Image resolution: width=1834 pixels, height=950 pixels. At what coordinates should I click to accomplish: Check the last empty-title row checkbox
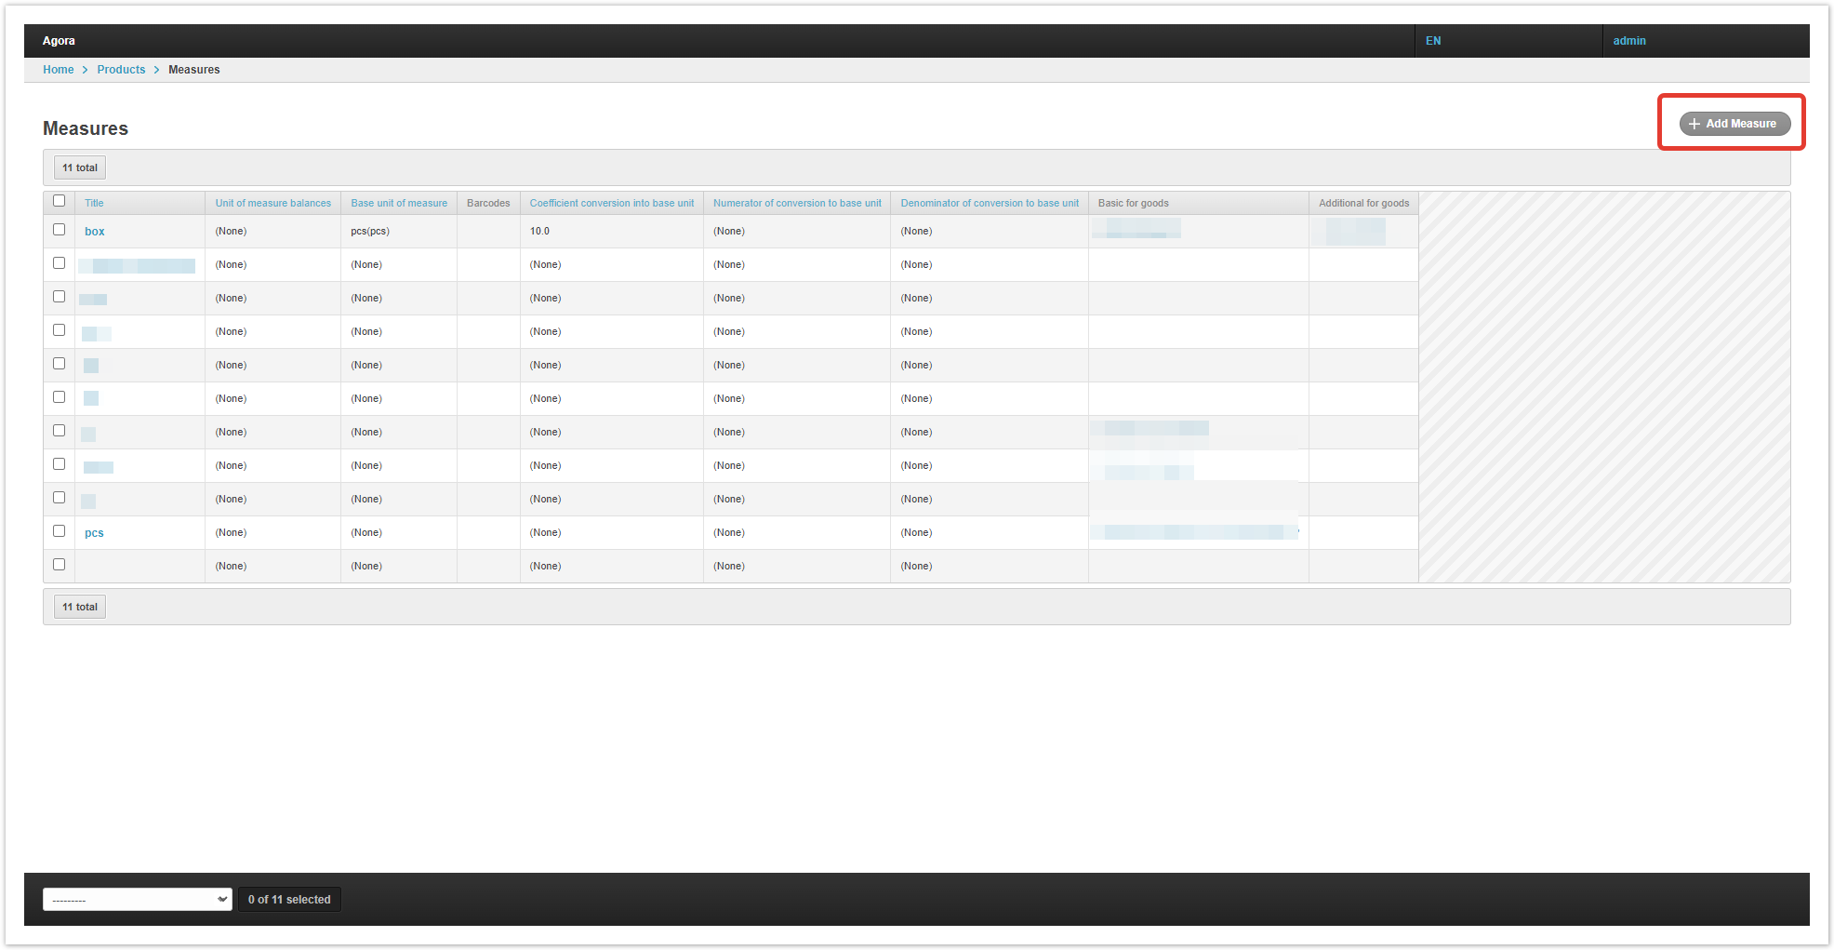(x=60, y=565)
